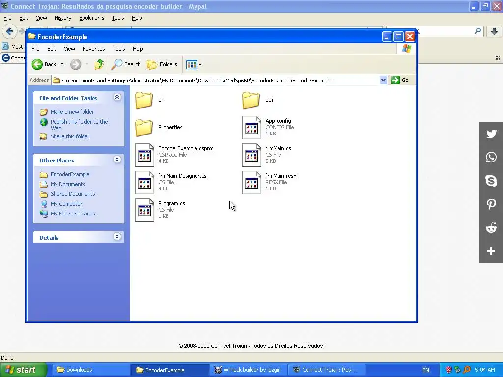The height and width of the screenshot is (377, 503).
Task: Click the Mypal downloads arrow icon
Action: click(494, 31)
